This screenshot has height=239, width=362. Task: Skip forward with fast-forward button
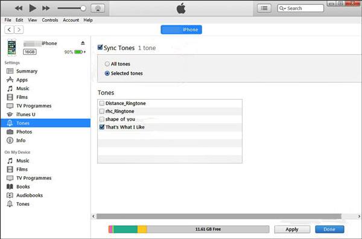tap(46, 8)
